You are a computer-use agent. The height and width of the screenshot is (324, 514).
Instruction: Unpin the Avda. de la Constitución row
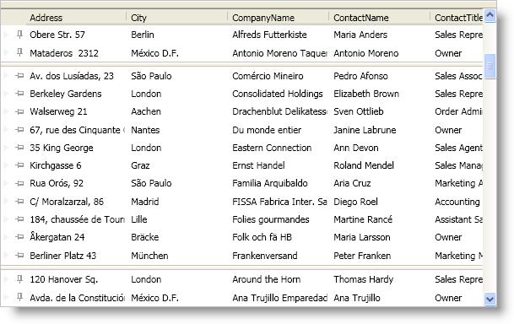click(19, 297)
